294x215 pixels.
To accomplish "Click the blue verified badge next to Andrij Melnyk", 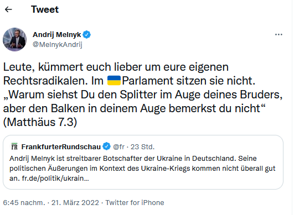I will click(86, 35).
